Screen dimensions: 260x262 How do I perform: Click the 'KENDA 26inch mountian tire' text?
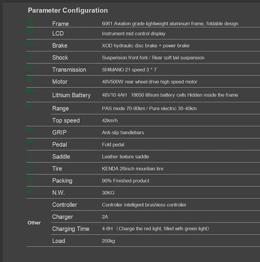pyautogui.click(x=133, y=169)
